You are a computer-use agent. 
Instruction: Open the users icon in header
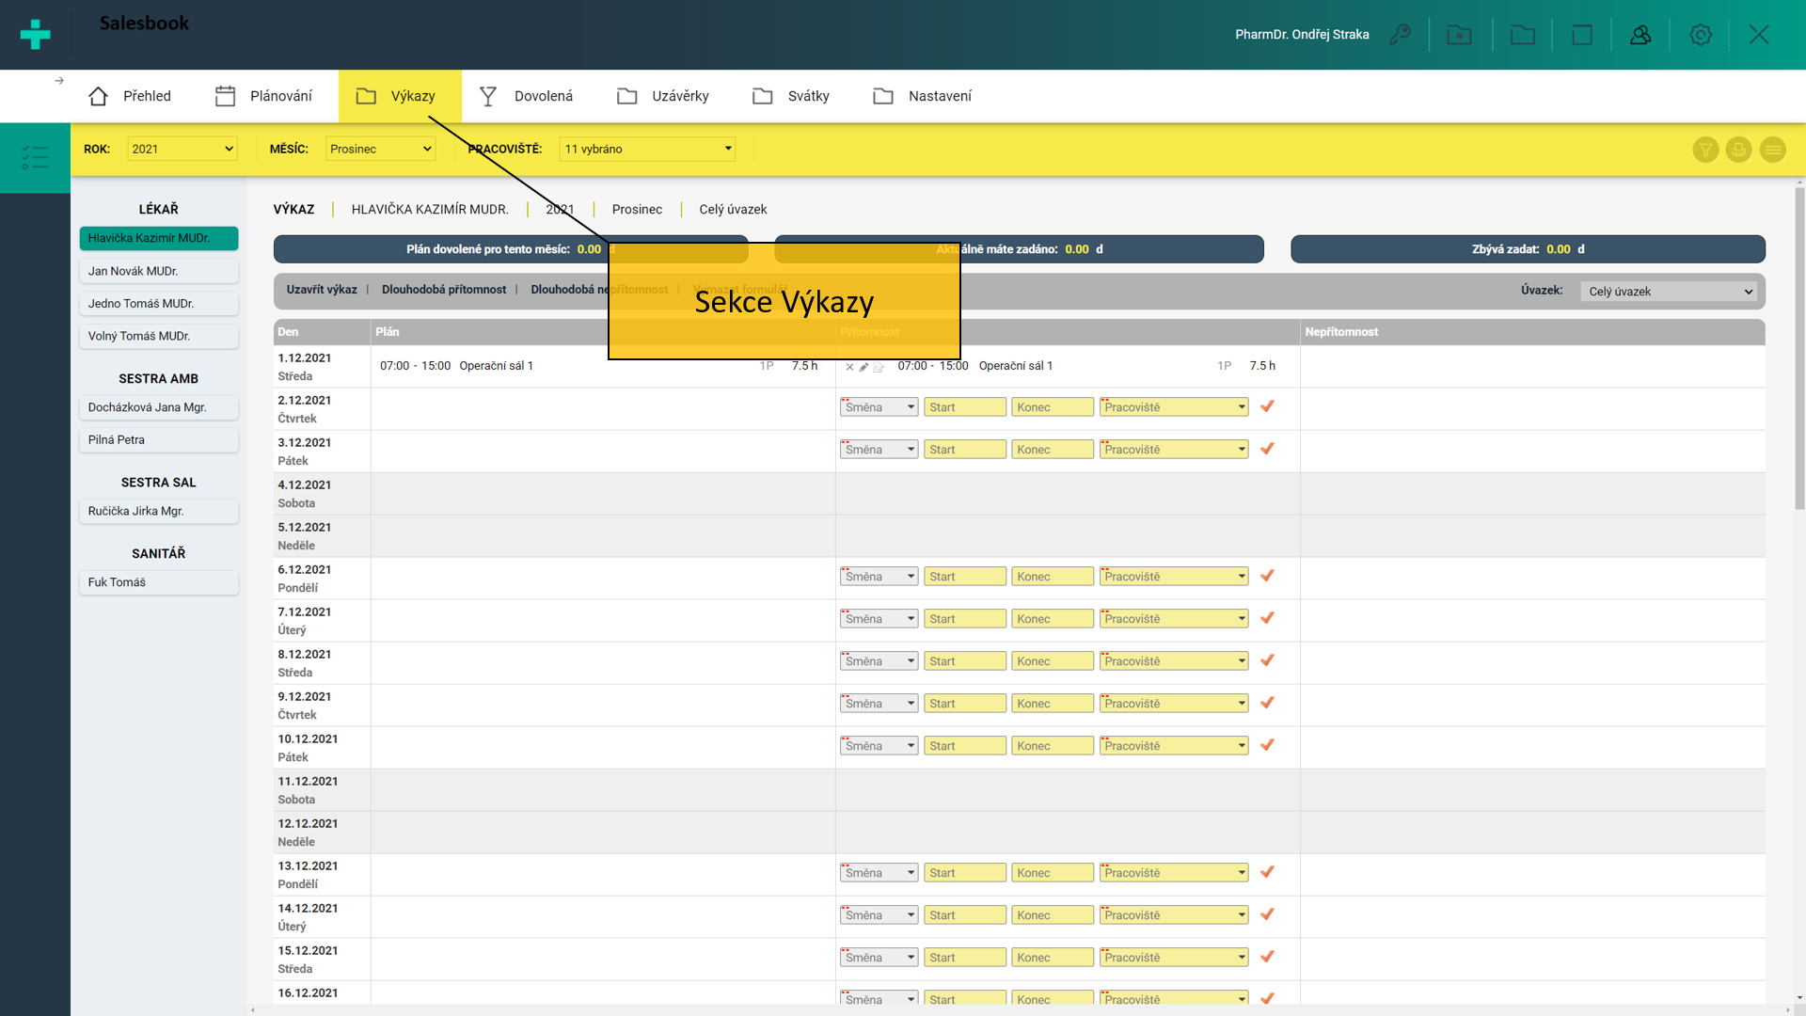click(1640, 35)
